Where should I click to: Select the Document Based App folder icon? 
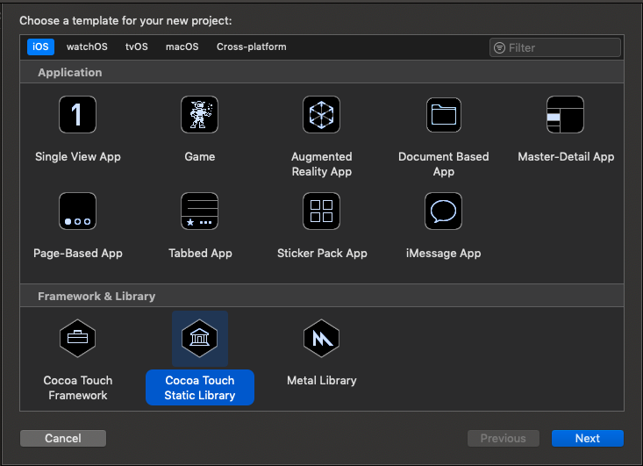point(444,115)
